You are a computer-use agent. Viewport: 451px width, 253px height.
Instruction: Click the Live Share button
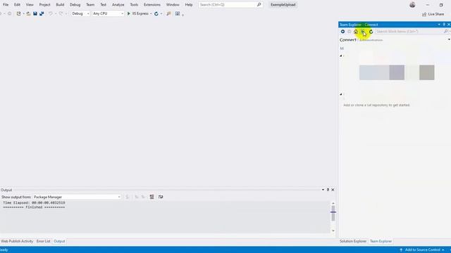coord(433,14)
